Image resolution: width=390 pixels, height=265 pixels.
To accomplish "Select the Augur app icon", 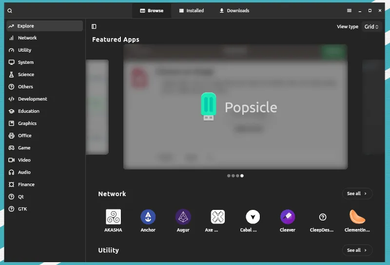I will coord(183,217).
